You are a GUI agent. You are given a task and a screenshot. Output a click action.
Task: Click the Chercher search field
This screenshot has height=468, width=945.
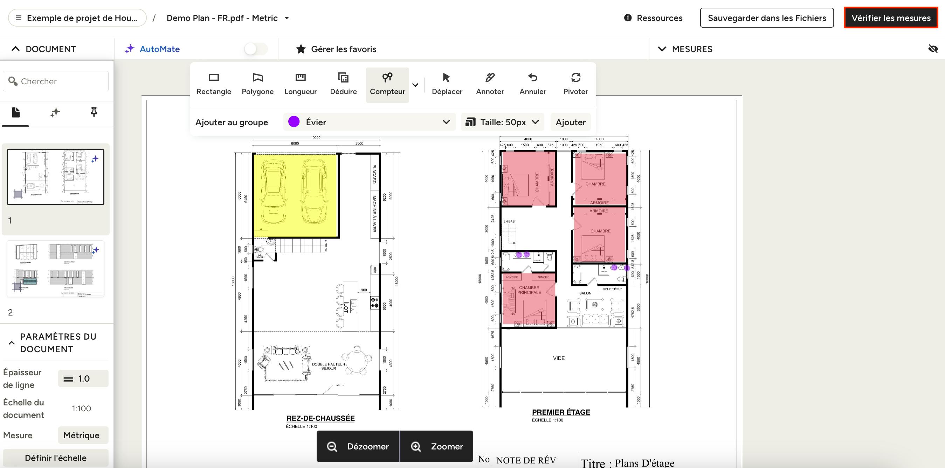[56, 81]
